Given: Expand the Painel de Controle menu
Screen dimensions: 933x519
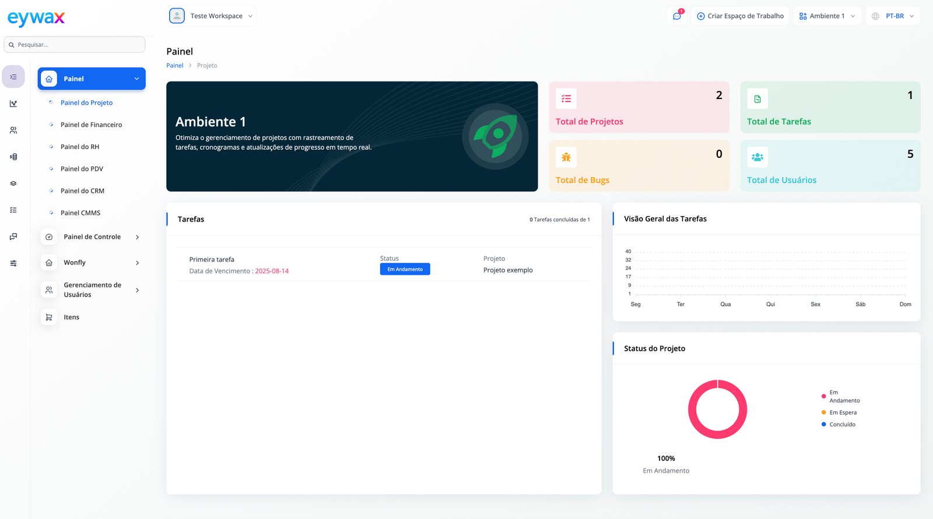Looking at the screenshot, I should pyautogui.click(x=92, y=237).
